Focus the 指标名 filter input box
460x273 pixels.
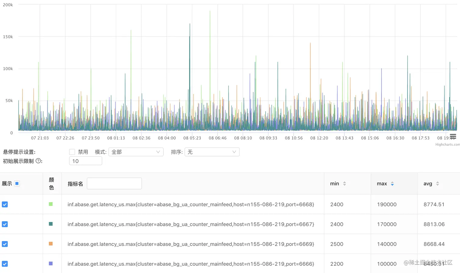(x=114, y=183)
